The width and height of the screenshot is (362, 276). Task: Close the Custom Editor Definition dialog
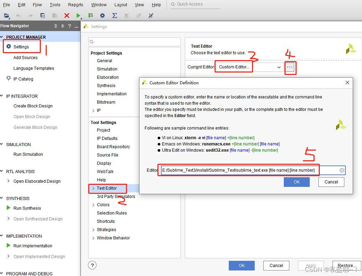(x=347, y=83)
